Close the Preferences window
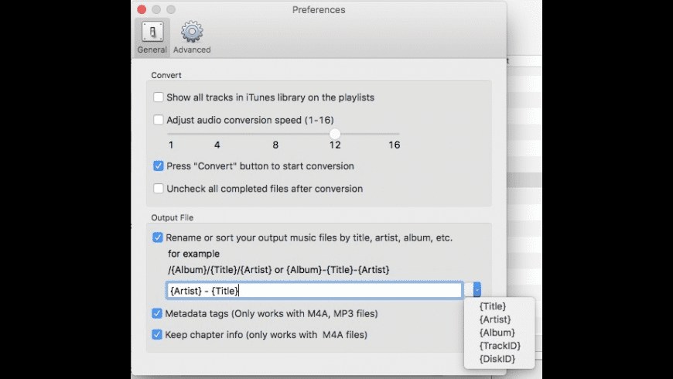The image size is (673, 379). tap(142, 10)
